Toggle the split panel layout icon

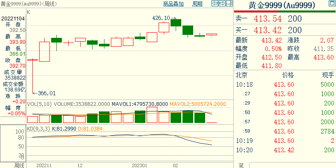[x=229, y=3]
